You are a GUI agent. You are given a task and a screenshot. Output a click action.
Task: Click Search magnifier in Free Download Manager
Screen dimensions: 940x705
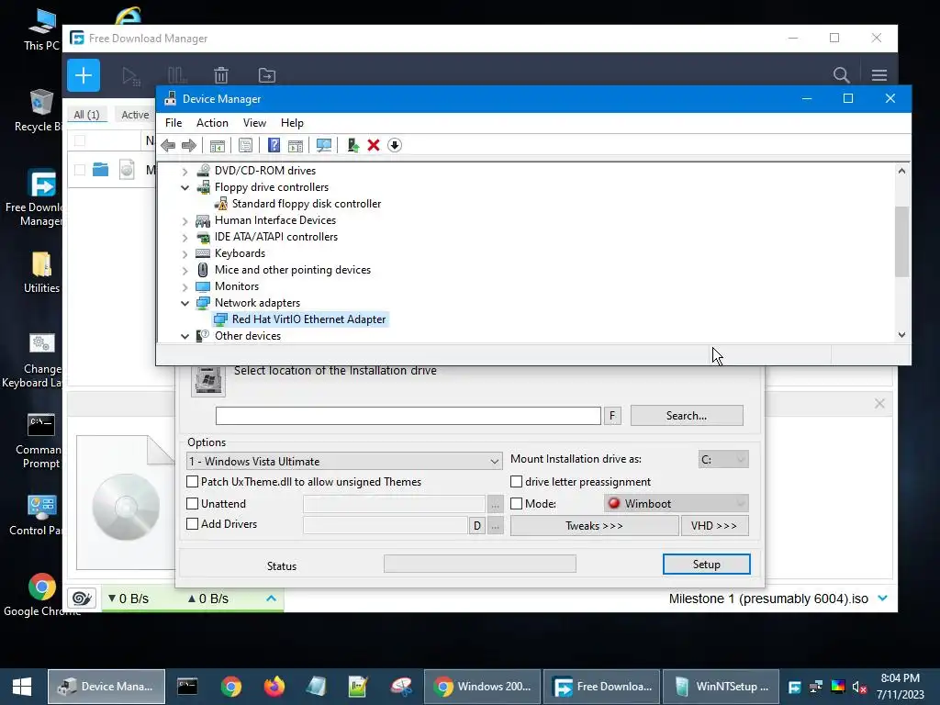tap(841, 75)
